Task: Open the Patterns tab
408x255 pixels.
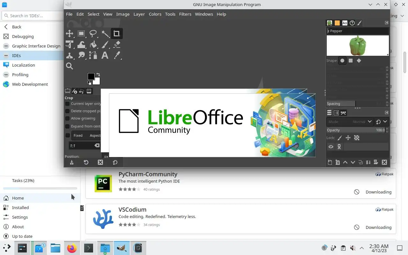Action: [337, 23]
